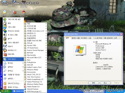Expand the 게임 programs folder
125x93 pixels.
pyautogui.click(x=35, y=24)
